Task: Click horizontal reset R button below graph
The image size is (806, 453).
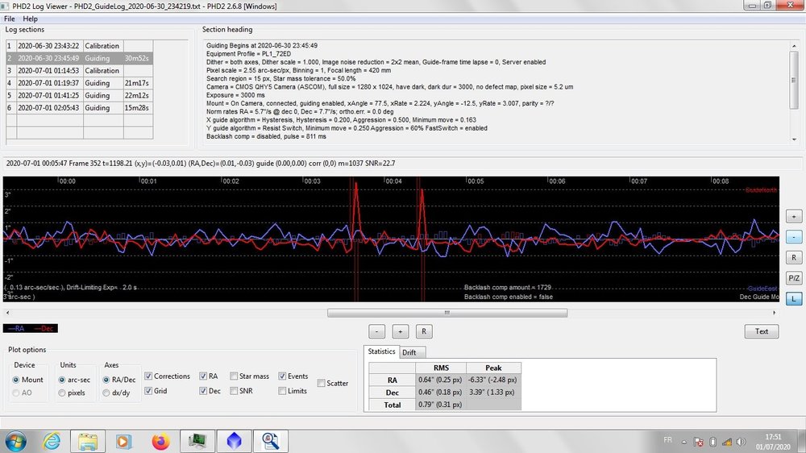Action: coord(424,331)
